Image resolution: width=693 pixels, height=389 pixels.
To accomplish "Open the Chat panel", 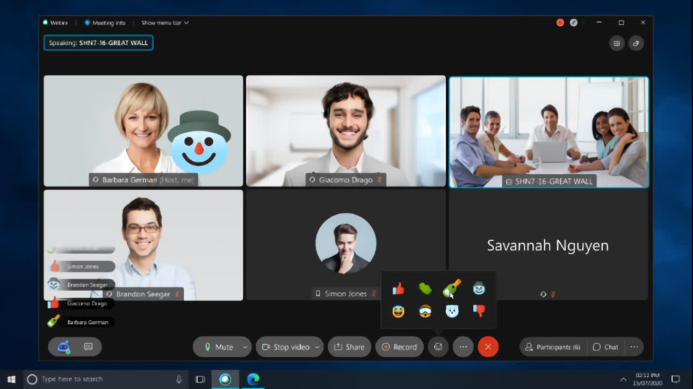I will [606, 347].
